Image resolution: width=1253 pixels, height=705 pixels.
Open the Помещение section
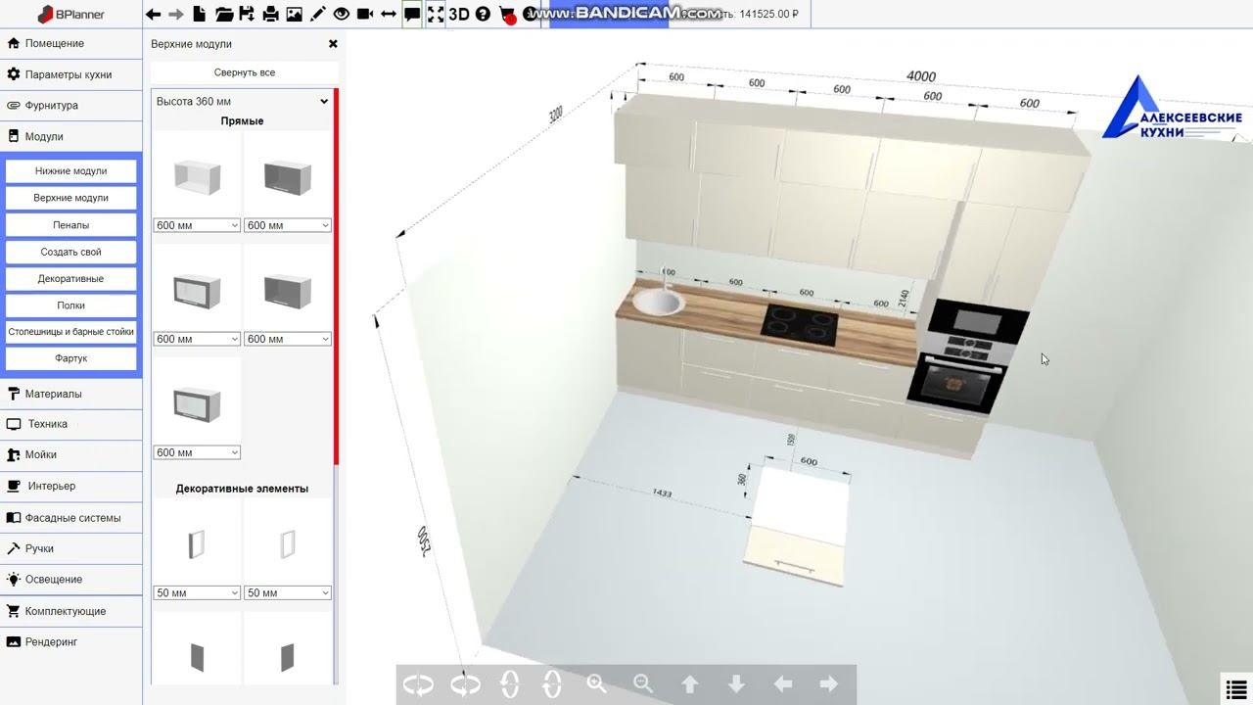click(x=70, y=43)
